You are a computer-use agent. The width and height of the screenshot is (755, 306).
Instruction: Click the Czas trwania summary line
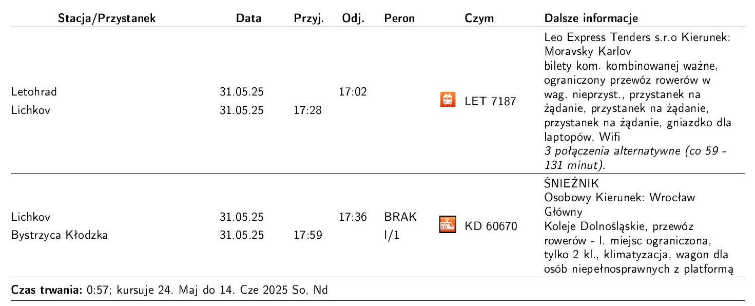click(169, 289)
